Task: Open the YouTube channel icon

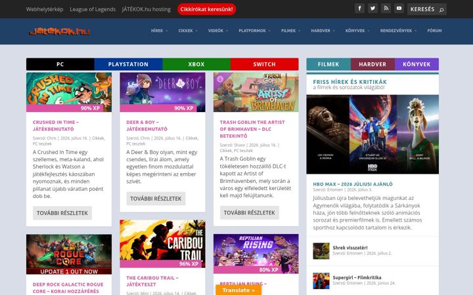Action: click(x=399, y=9)
